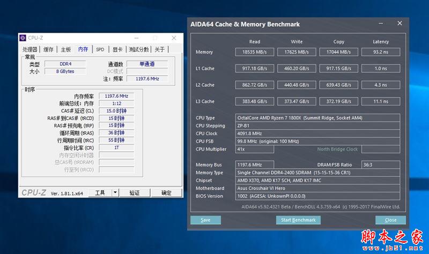
Task: Go to the SPD tab
Action: pyautogui.click(x=100, y=49)
